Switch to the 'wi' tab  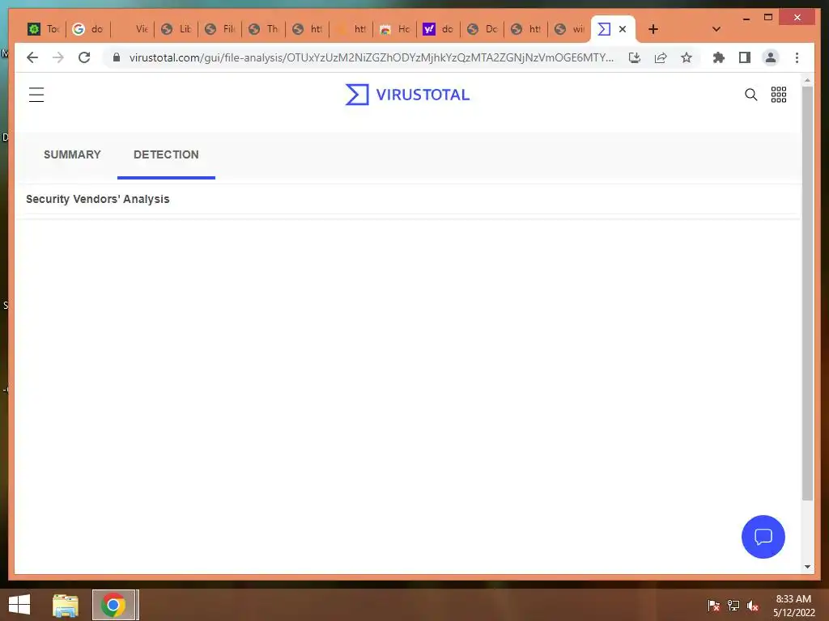(x=570, y=29)
